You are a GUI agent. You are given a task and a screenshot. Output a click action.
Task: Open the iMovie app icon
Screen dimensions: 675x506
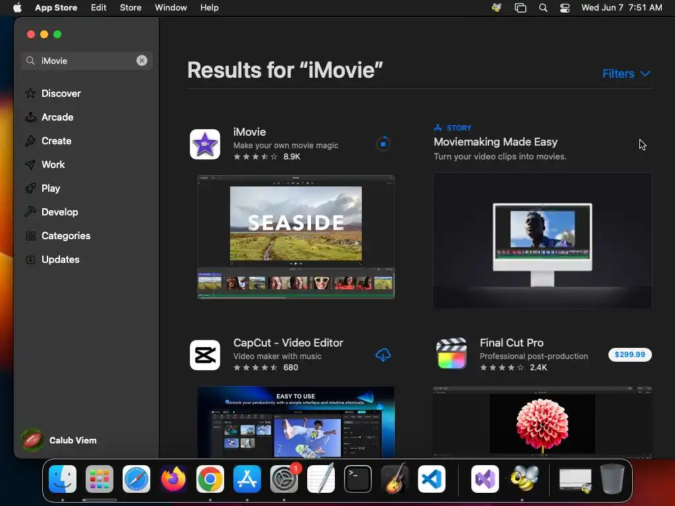click(205, 144)
